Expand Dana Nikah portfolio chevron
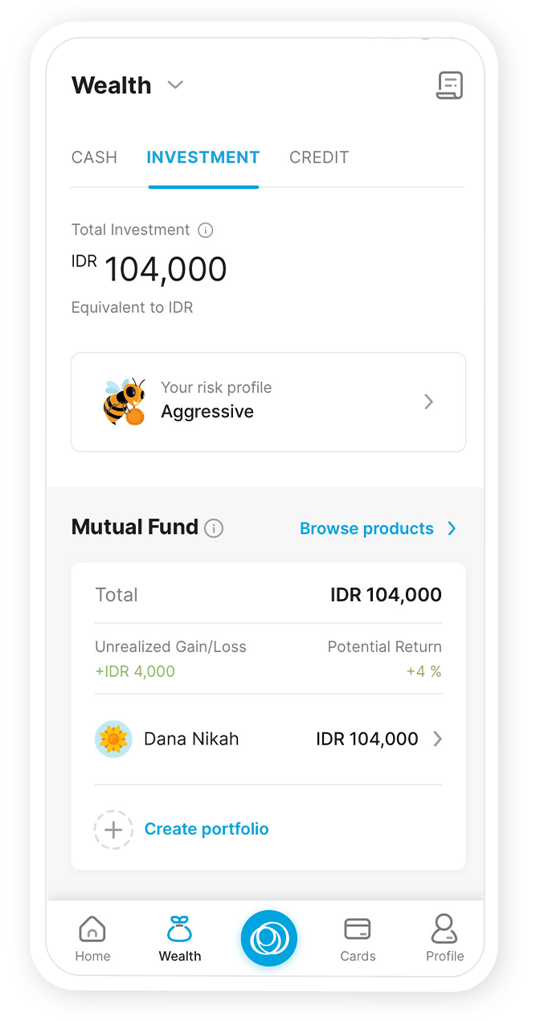This screenshot has width=536, height=1021. click(438, 739)
